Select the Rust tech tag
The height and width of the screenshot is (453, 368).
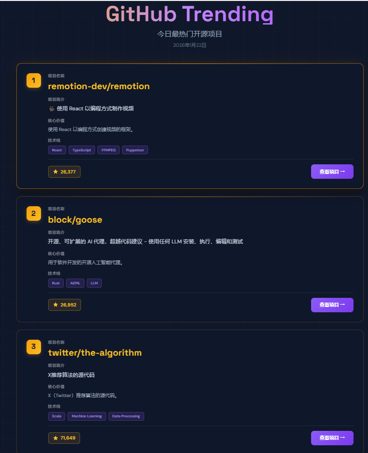(x=56, y=283)
